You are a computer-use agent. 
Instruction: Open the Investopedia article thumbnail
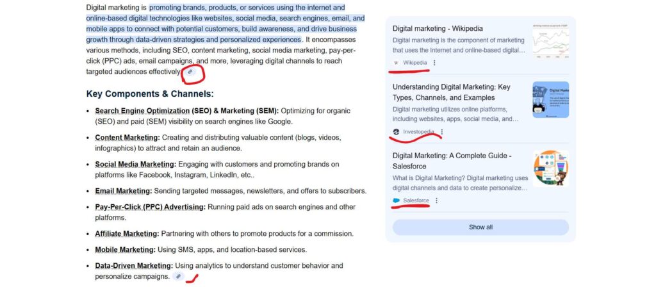(x=550, y=99)
